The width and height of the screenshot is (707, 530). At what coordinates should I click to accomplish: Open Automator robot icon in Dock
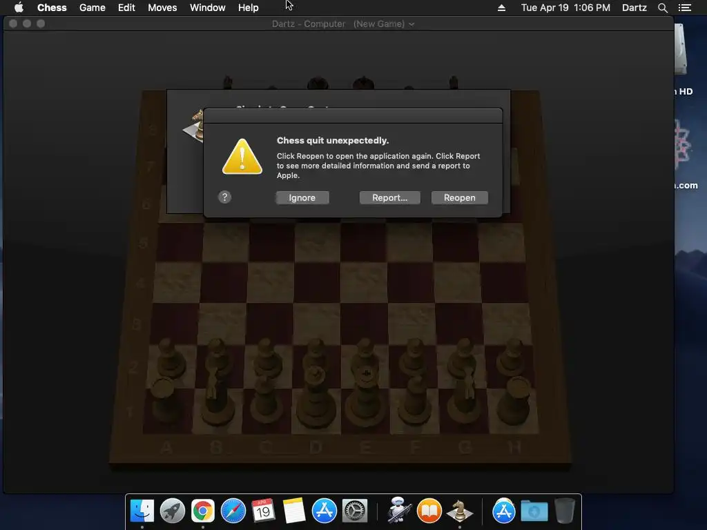398,510
